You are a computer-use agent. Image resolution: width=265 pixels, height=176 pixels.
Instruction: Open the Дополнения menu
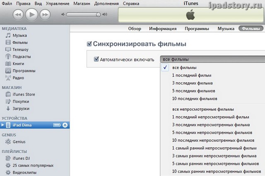pyautogui.click(x=106, y=4)
